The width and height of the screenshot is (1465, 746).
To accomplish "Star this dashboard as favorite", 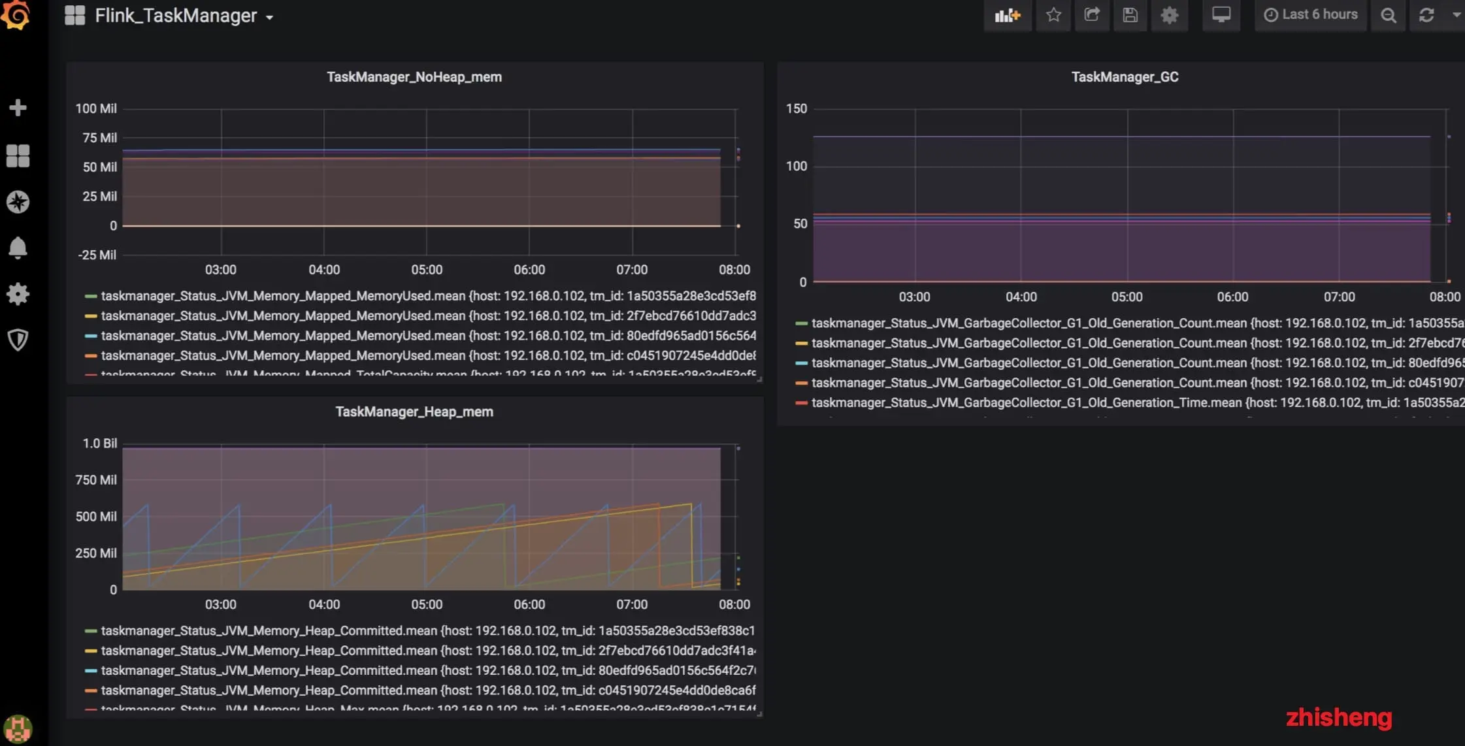I will pos(1053,15).
